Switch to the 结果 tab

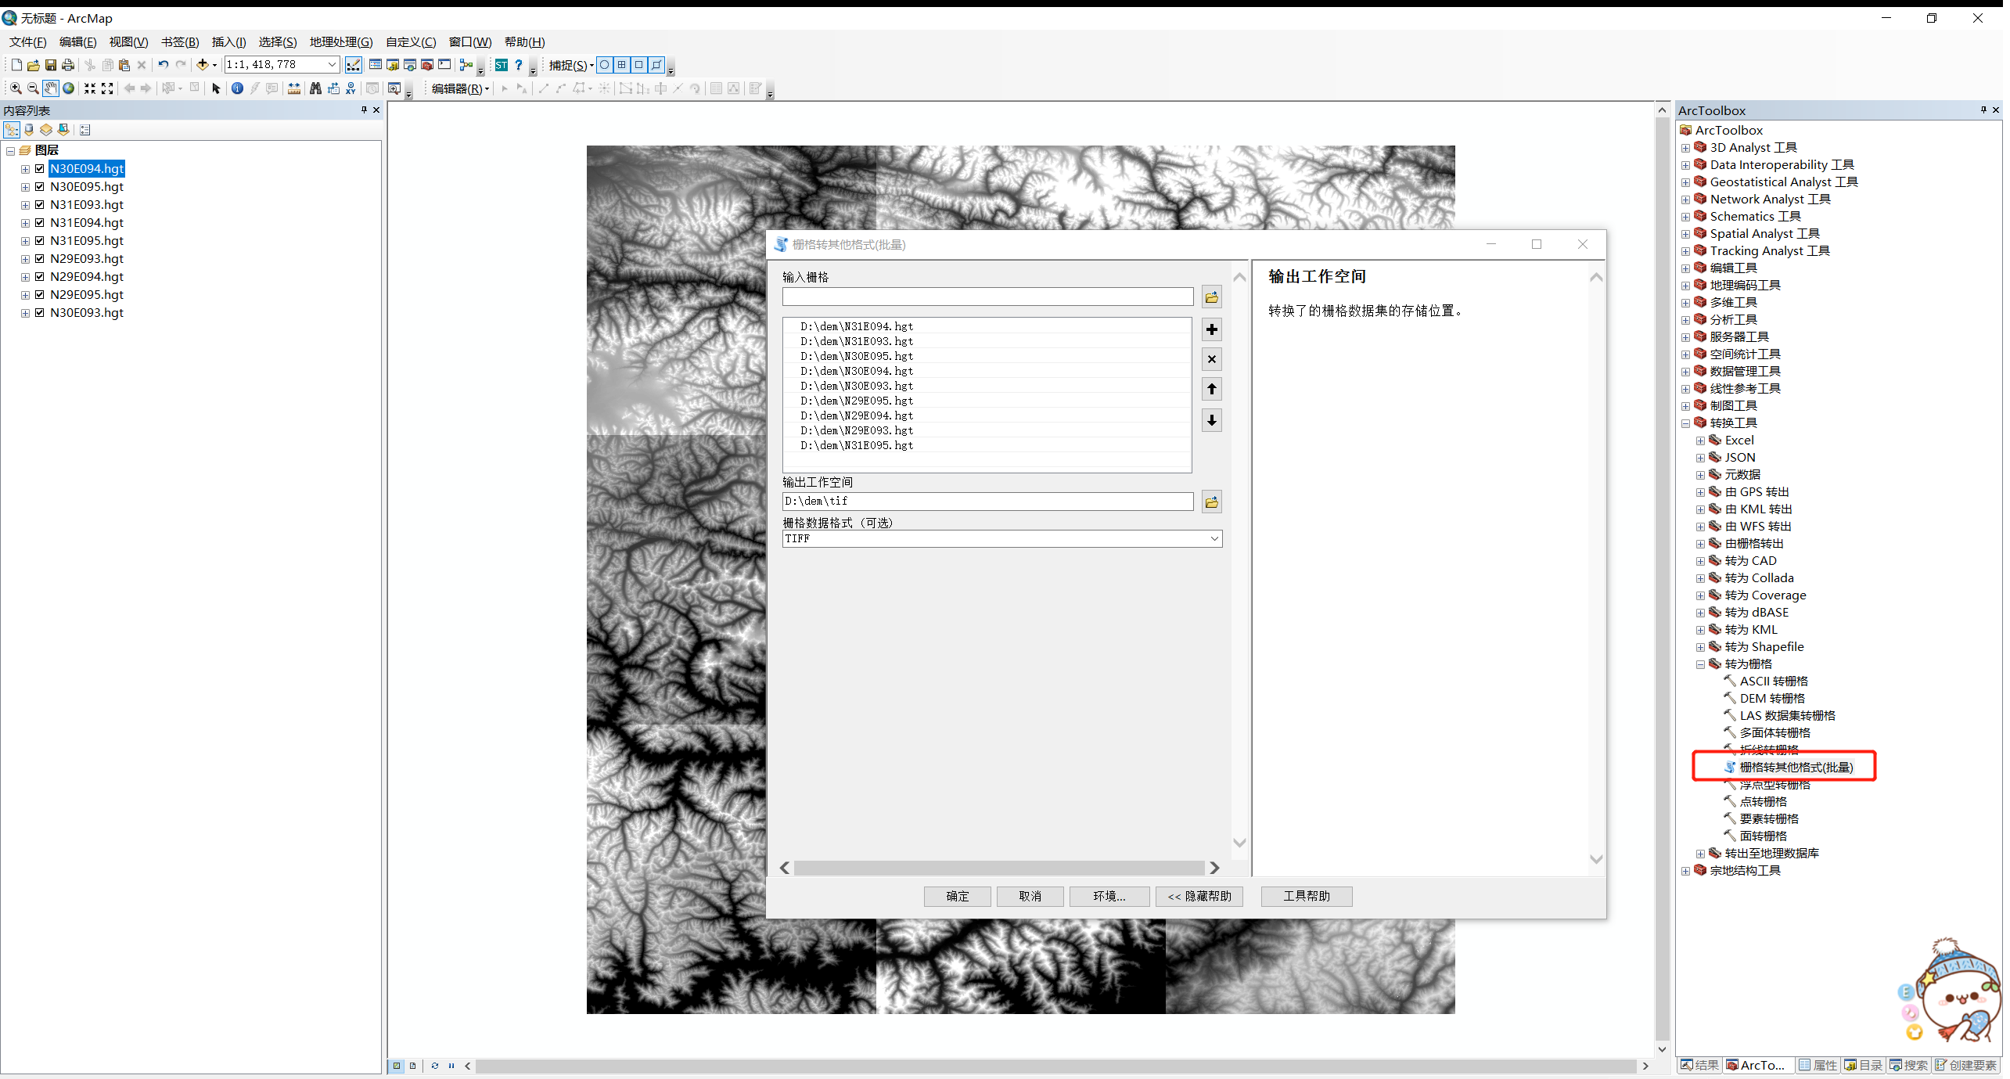[1699, 1065]
